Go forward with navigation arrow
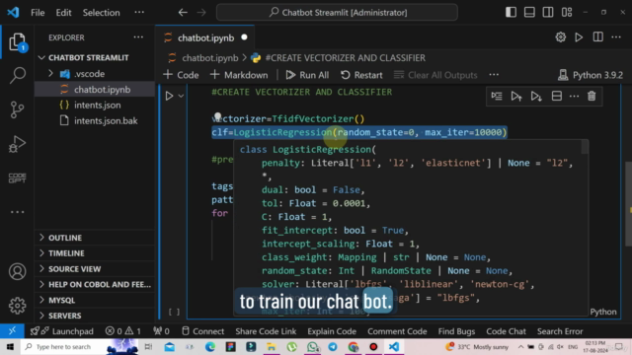Image resolution: width=632 pixels, height=355 pixels. (201, 13)
